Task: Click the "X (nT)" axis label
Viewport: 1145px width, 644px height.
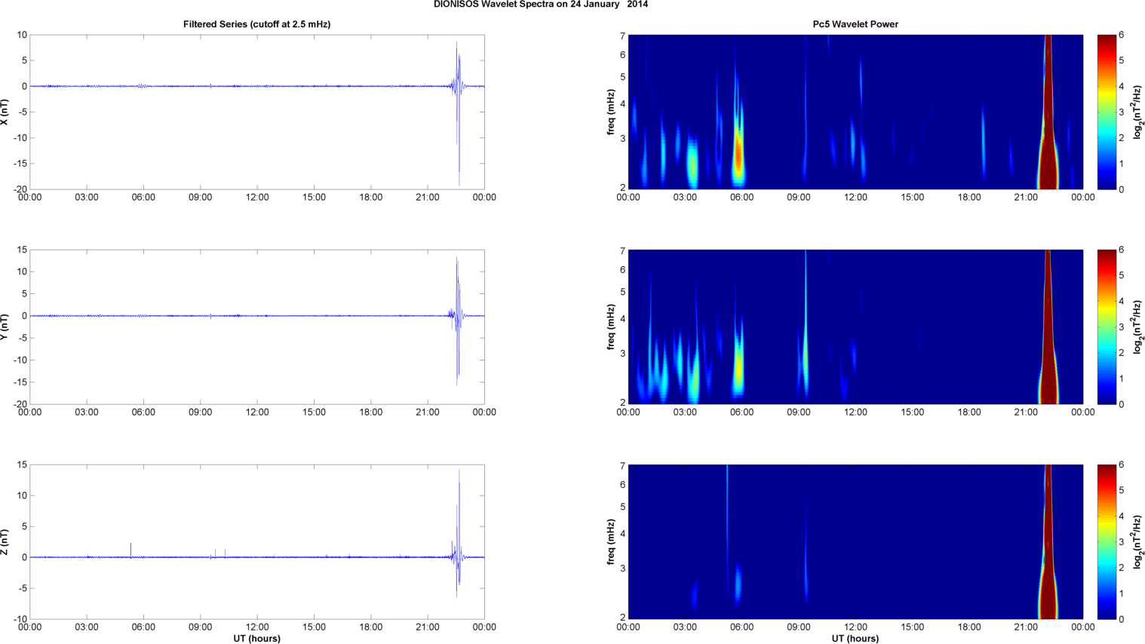Action: pyautogui.click(x=5, y=112)
